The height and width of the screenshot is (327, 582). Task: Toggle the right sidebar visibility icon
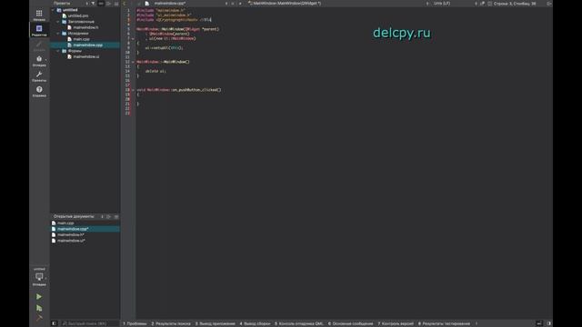point(549,323)
